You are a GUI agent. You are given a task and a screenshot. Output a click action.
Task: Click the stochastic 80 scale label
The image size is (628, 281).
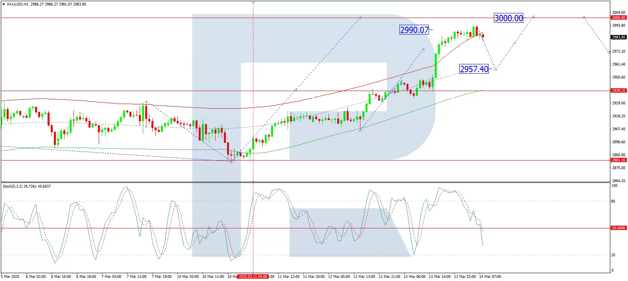[613, 201]
